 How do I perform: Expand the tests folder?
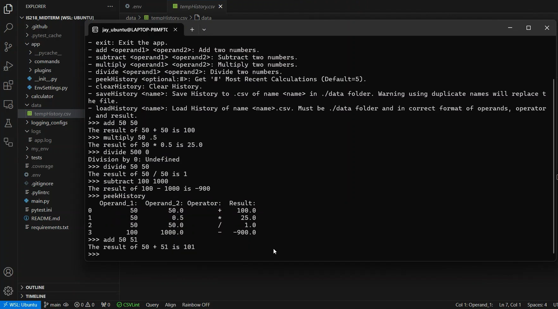pyautogui.click(x=37, y=157)
